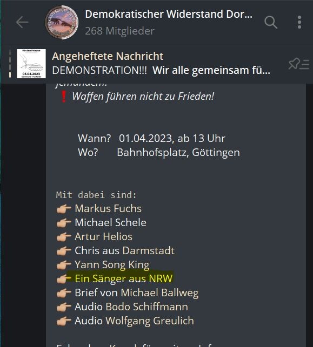
Task: Open the group's circular avatar
Action: click(62, 22)
